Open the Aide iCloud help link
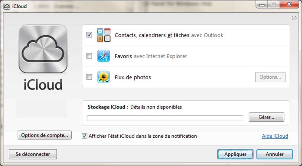 tap(275, 136)
